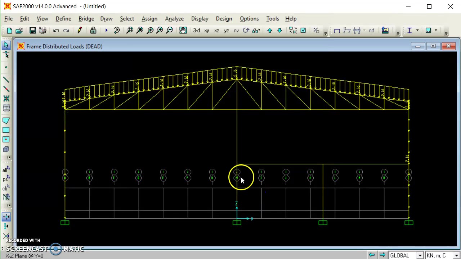The width and height of the screenshot is (461, 259).
Task: Expand the I-section design dropdown arrow
Action: click(x=417, y=31)
